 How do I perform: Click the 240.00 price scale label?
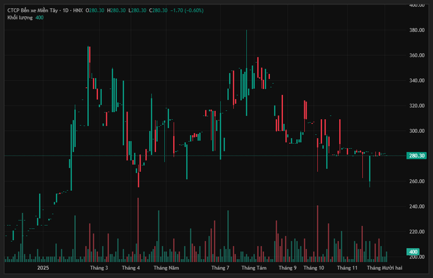tap(416, 207)
